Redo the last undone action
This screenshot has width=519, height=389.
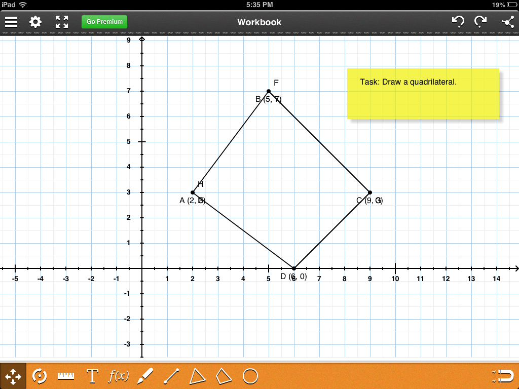point(480,21)
